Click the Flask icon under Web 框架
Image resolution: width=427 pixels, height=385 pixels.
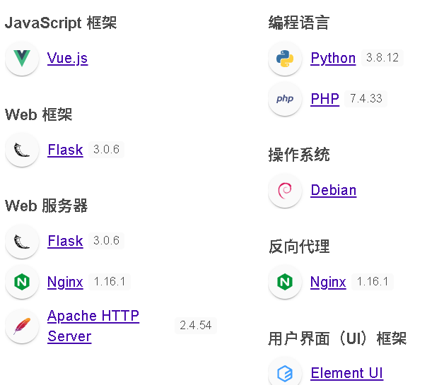click(22, 150)
